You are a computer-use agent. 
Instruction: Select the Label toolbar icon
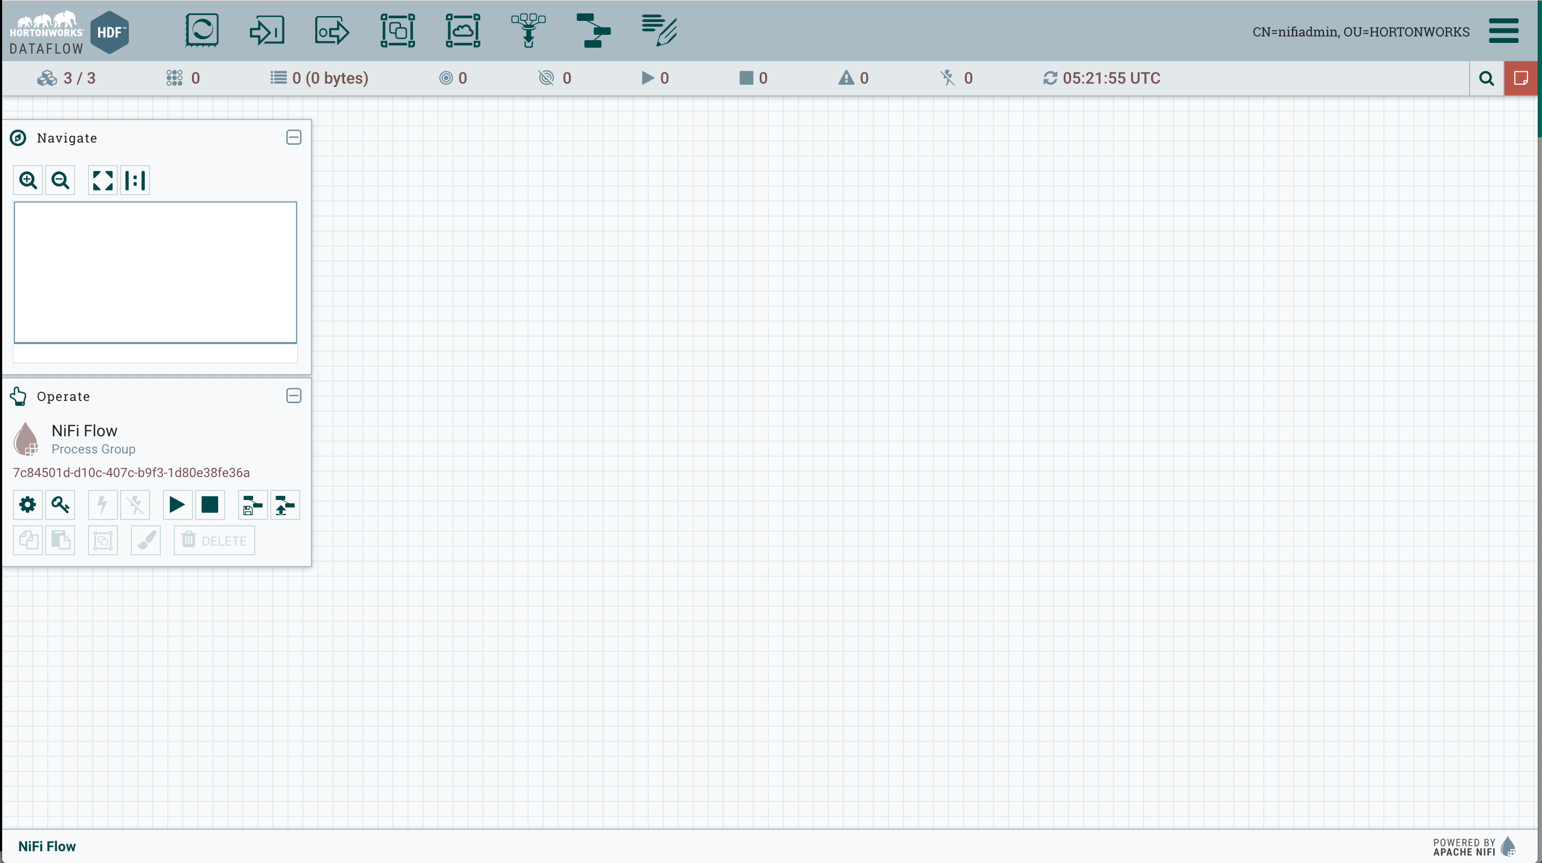coord(658,30)
